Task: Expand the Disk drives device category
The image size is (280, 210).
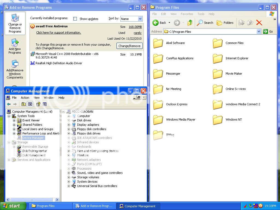Action: (x=69, y=121)
